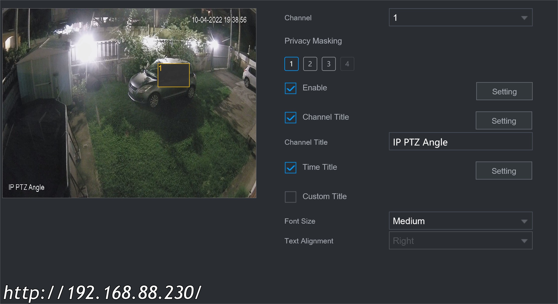This screenshot has width=558, height=304.
Task: Toggle the privacy masking Enable checkbox
Action: pyautogui.click(x=290, y=88)
